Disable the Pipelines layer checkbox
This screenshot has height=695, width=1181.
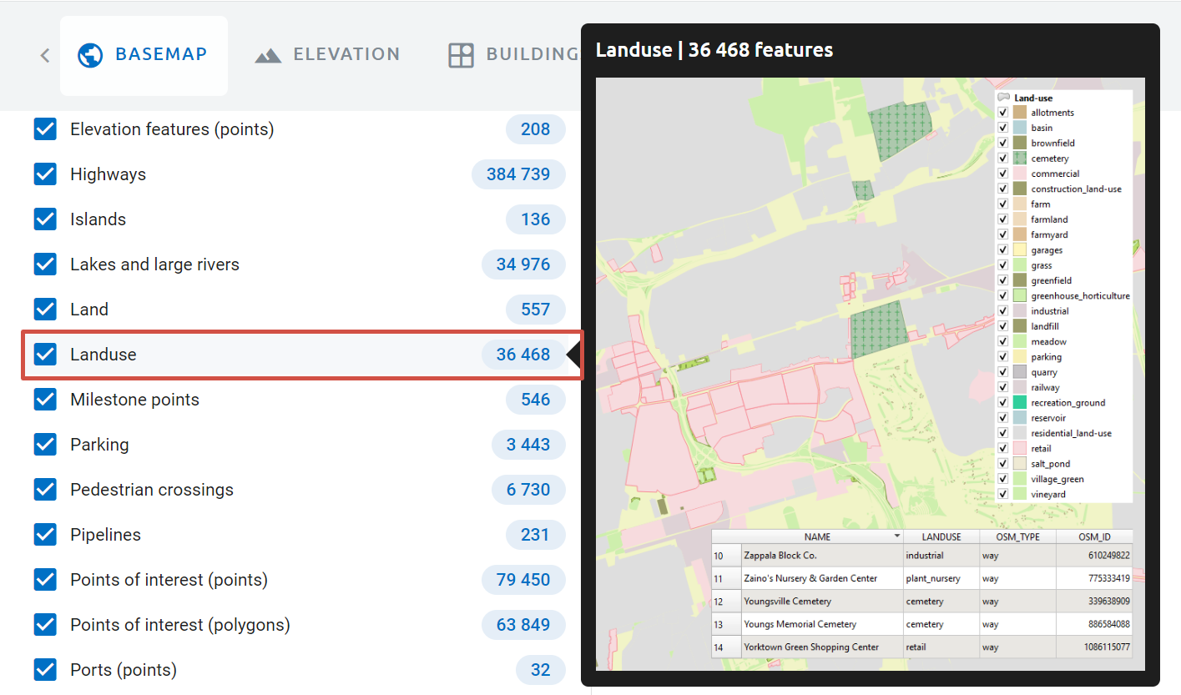[45, 535]
